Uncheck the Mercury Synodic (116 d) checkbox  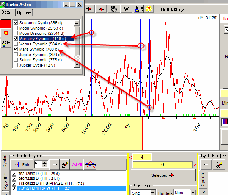point(16,39)
